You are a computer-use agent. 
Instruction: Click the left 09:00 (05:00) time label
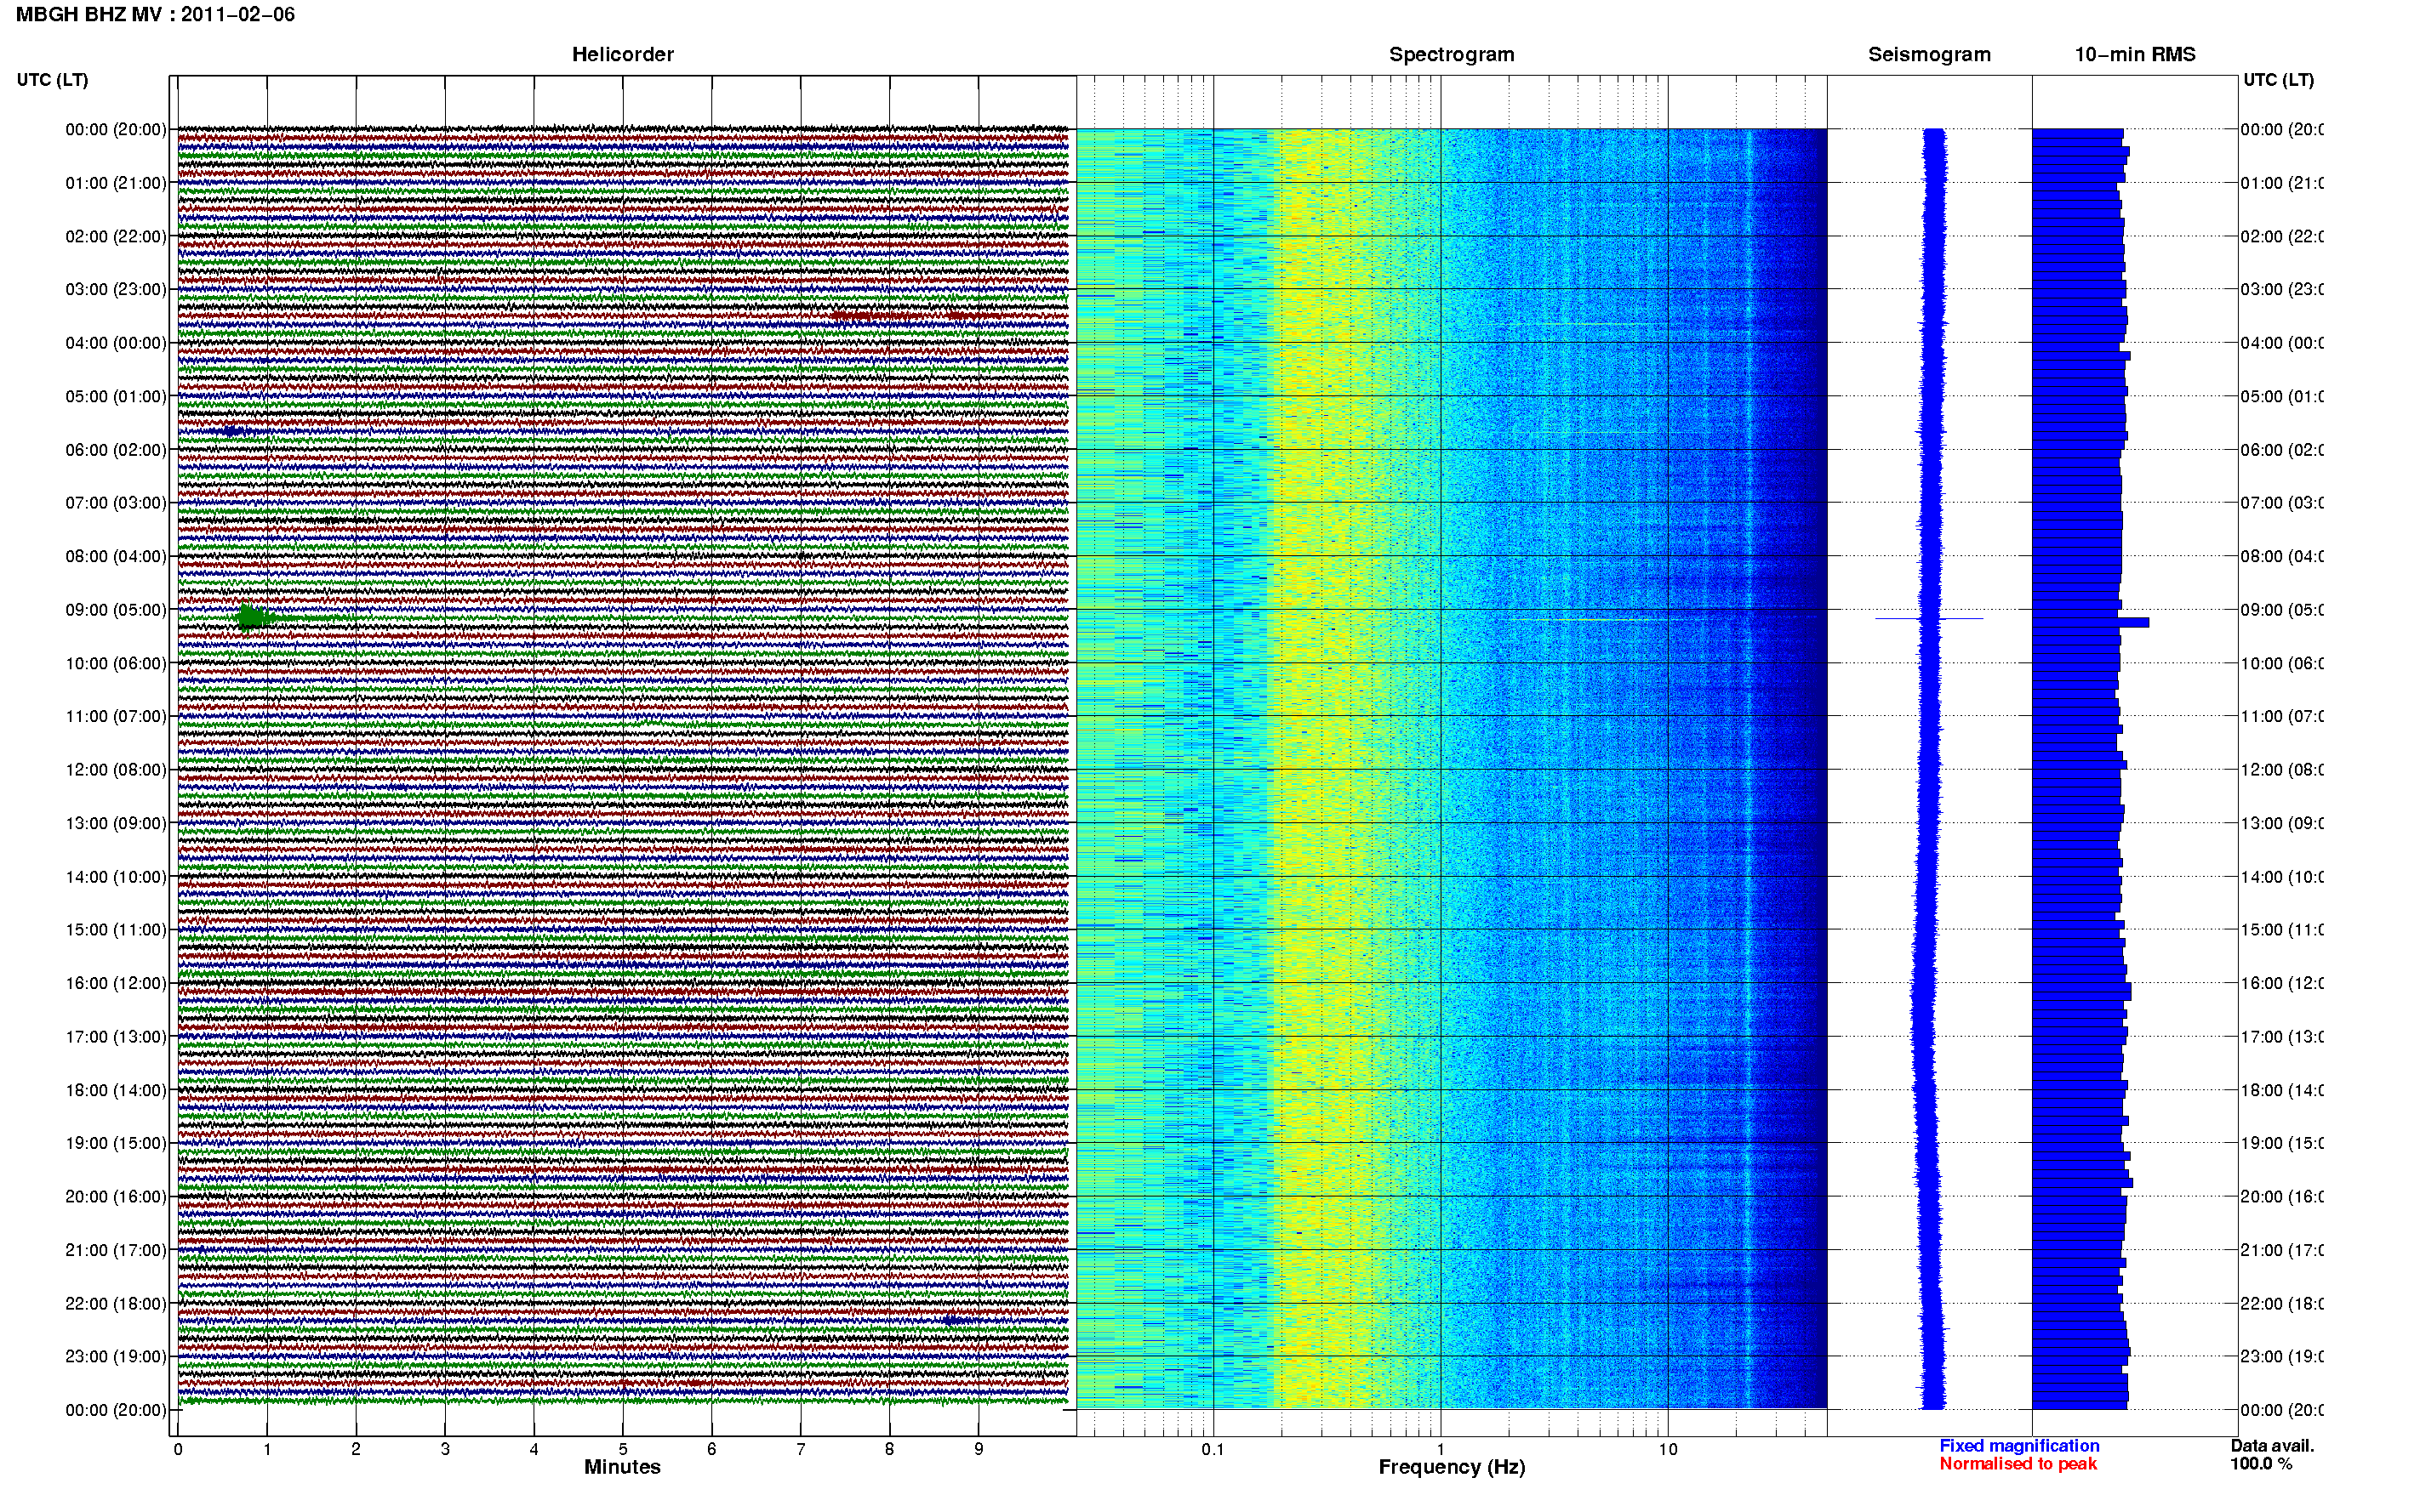point(116,609)
